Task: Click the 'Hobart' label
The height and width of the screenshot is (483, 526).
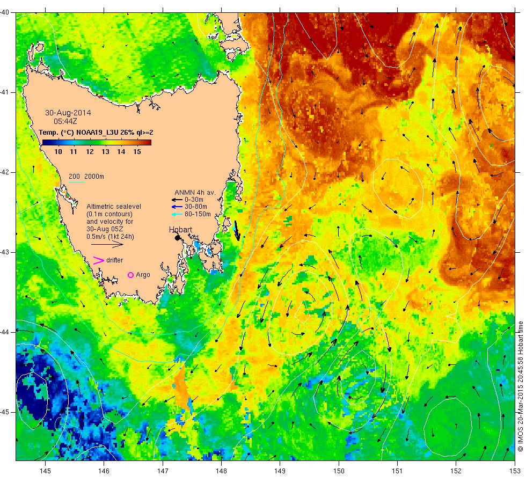Action: click(x=180, y=230)
